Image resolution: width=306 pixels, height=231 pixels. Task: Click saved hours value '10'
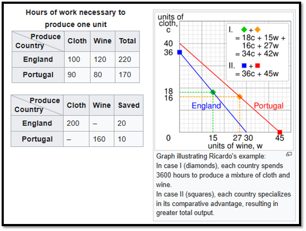pyautogui.click(x=122, y=139)
